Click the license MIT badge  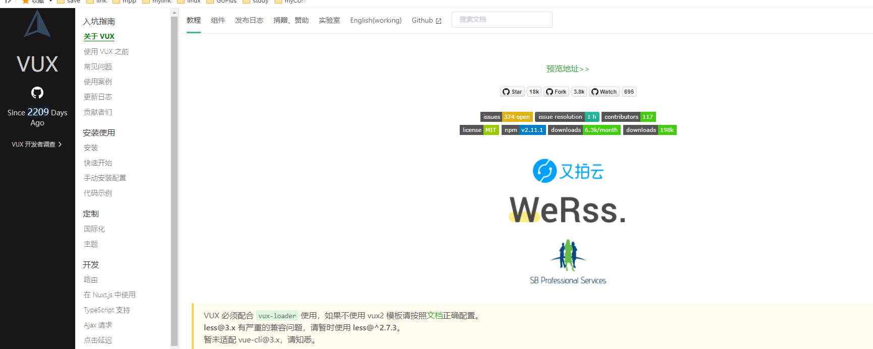479,130
